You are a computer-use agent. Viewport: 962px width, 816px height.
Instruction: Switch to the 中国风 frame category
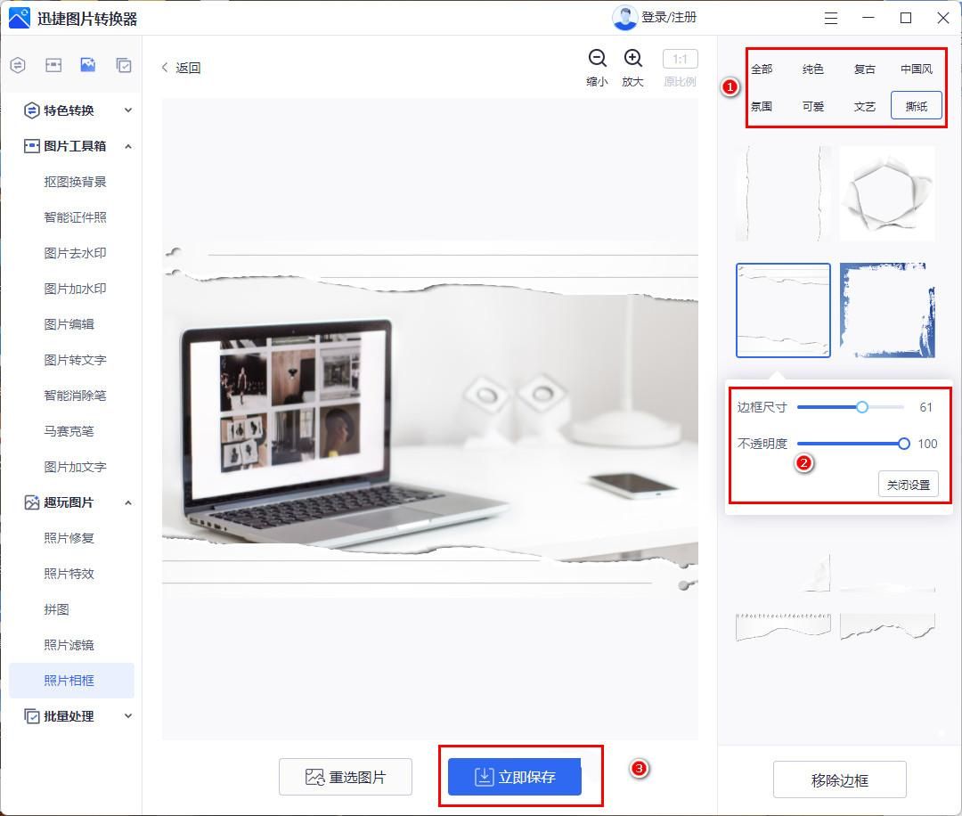point(916,69)
